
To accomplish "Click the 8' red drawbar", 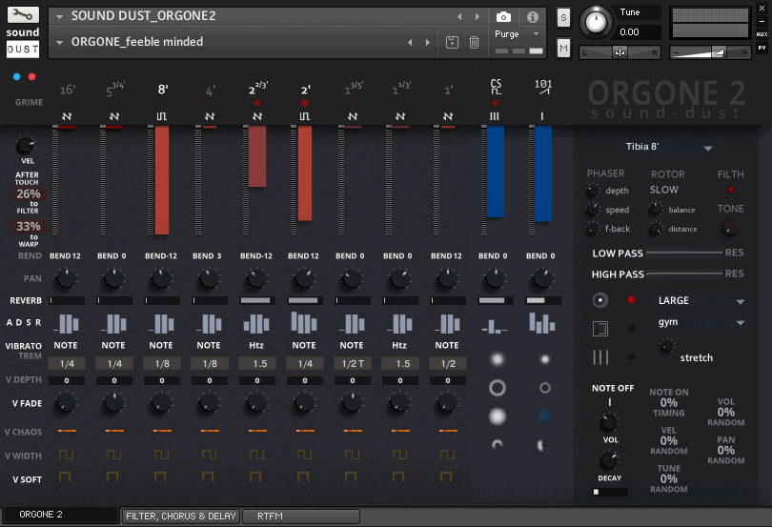I will coord(161,180).
